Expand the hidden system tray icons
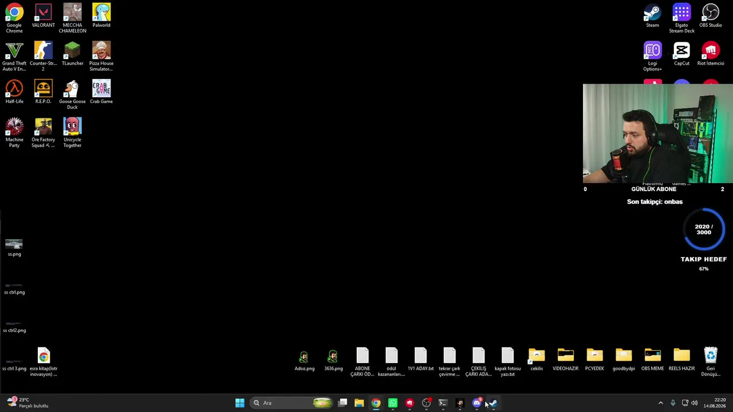The image size is (733, 412). click(660, 403)
